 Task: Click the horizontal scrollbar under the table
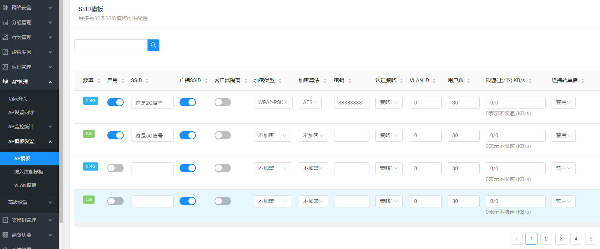tap(337, 224)
